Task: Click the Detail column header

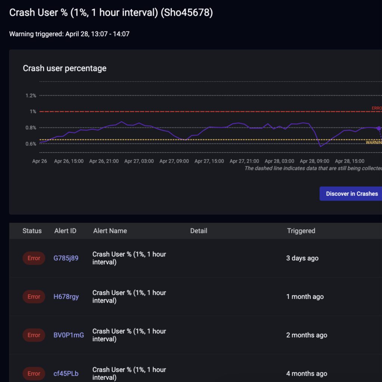Action: pyautogui.click(x=198, y=231)
